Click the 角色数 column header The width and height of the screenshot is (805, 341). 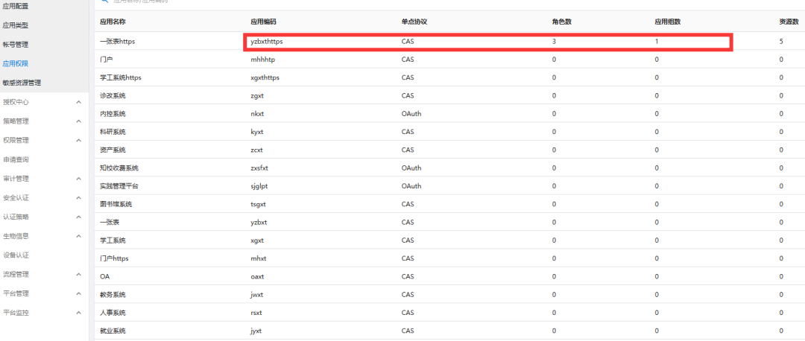coord(562,22)
